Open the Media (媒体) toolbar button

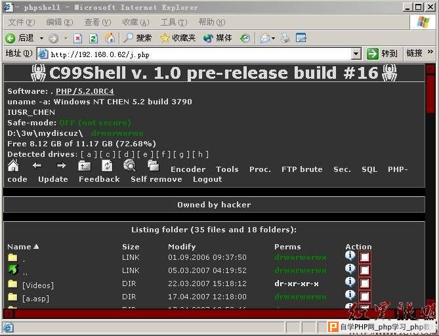click(218, 38)
